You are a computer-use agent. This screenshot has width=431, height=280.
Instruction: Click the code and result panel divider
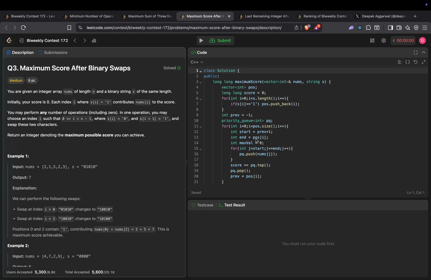coord(308,199)
